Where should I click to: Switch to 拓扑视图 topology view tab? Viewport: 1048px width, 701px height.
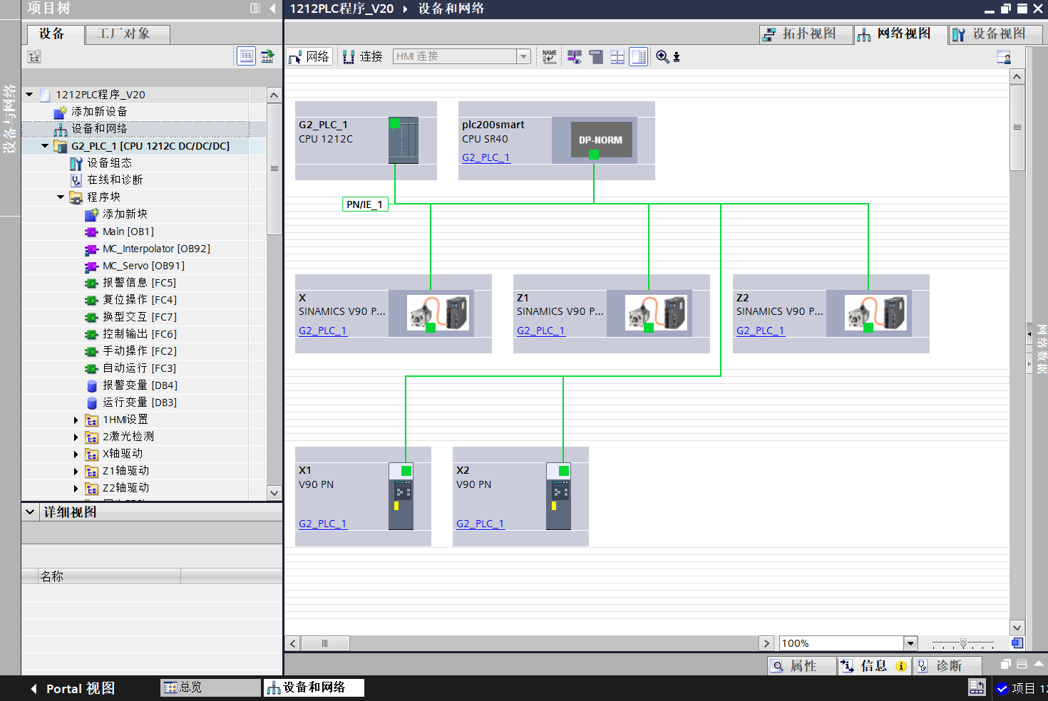click(806, 33)
